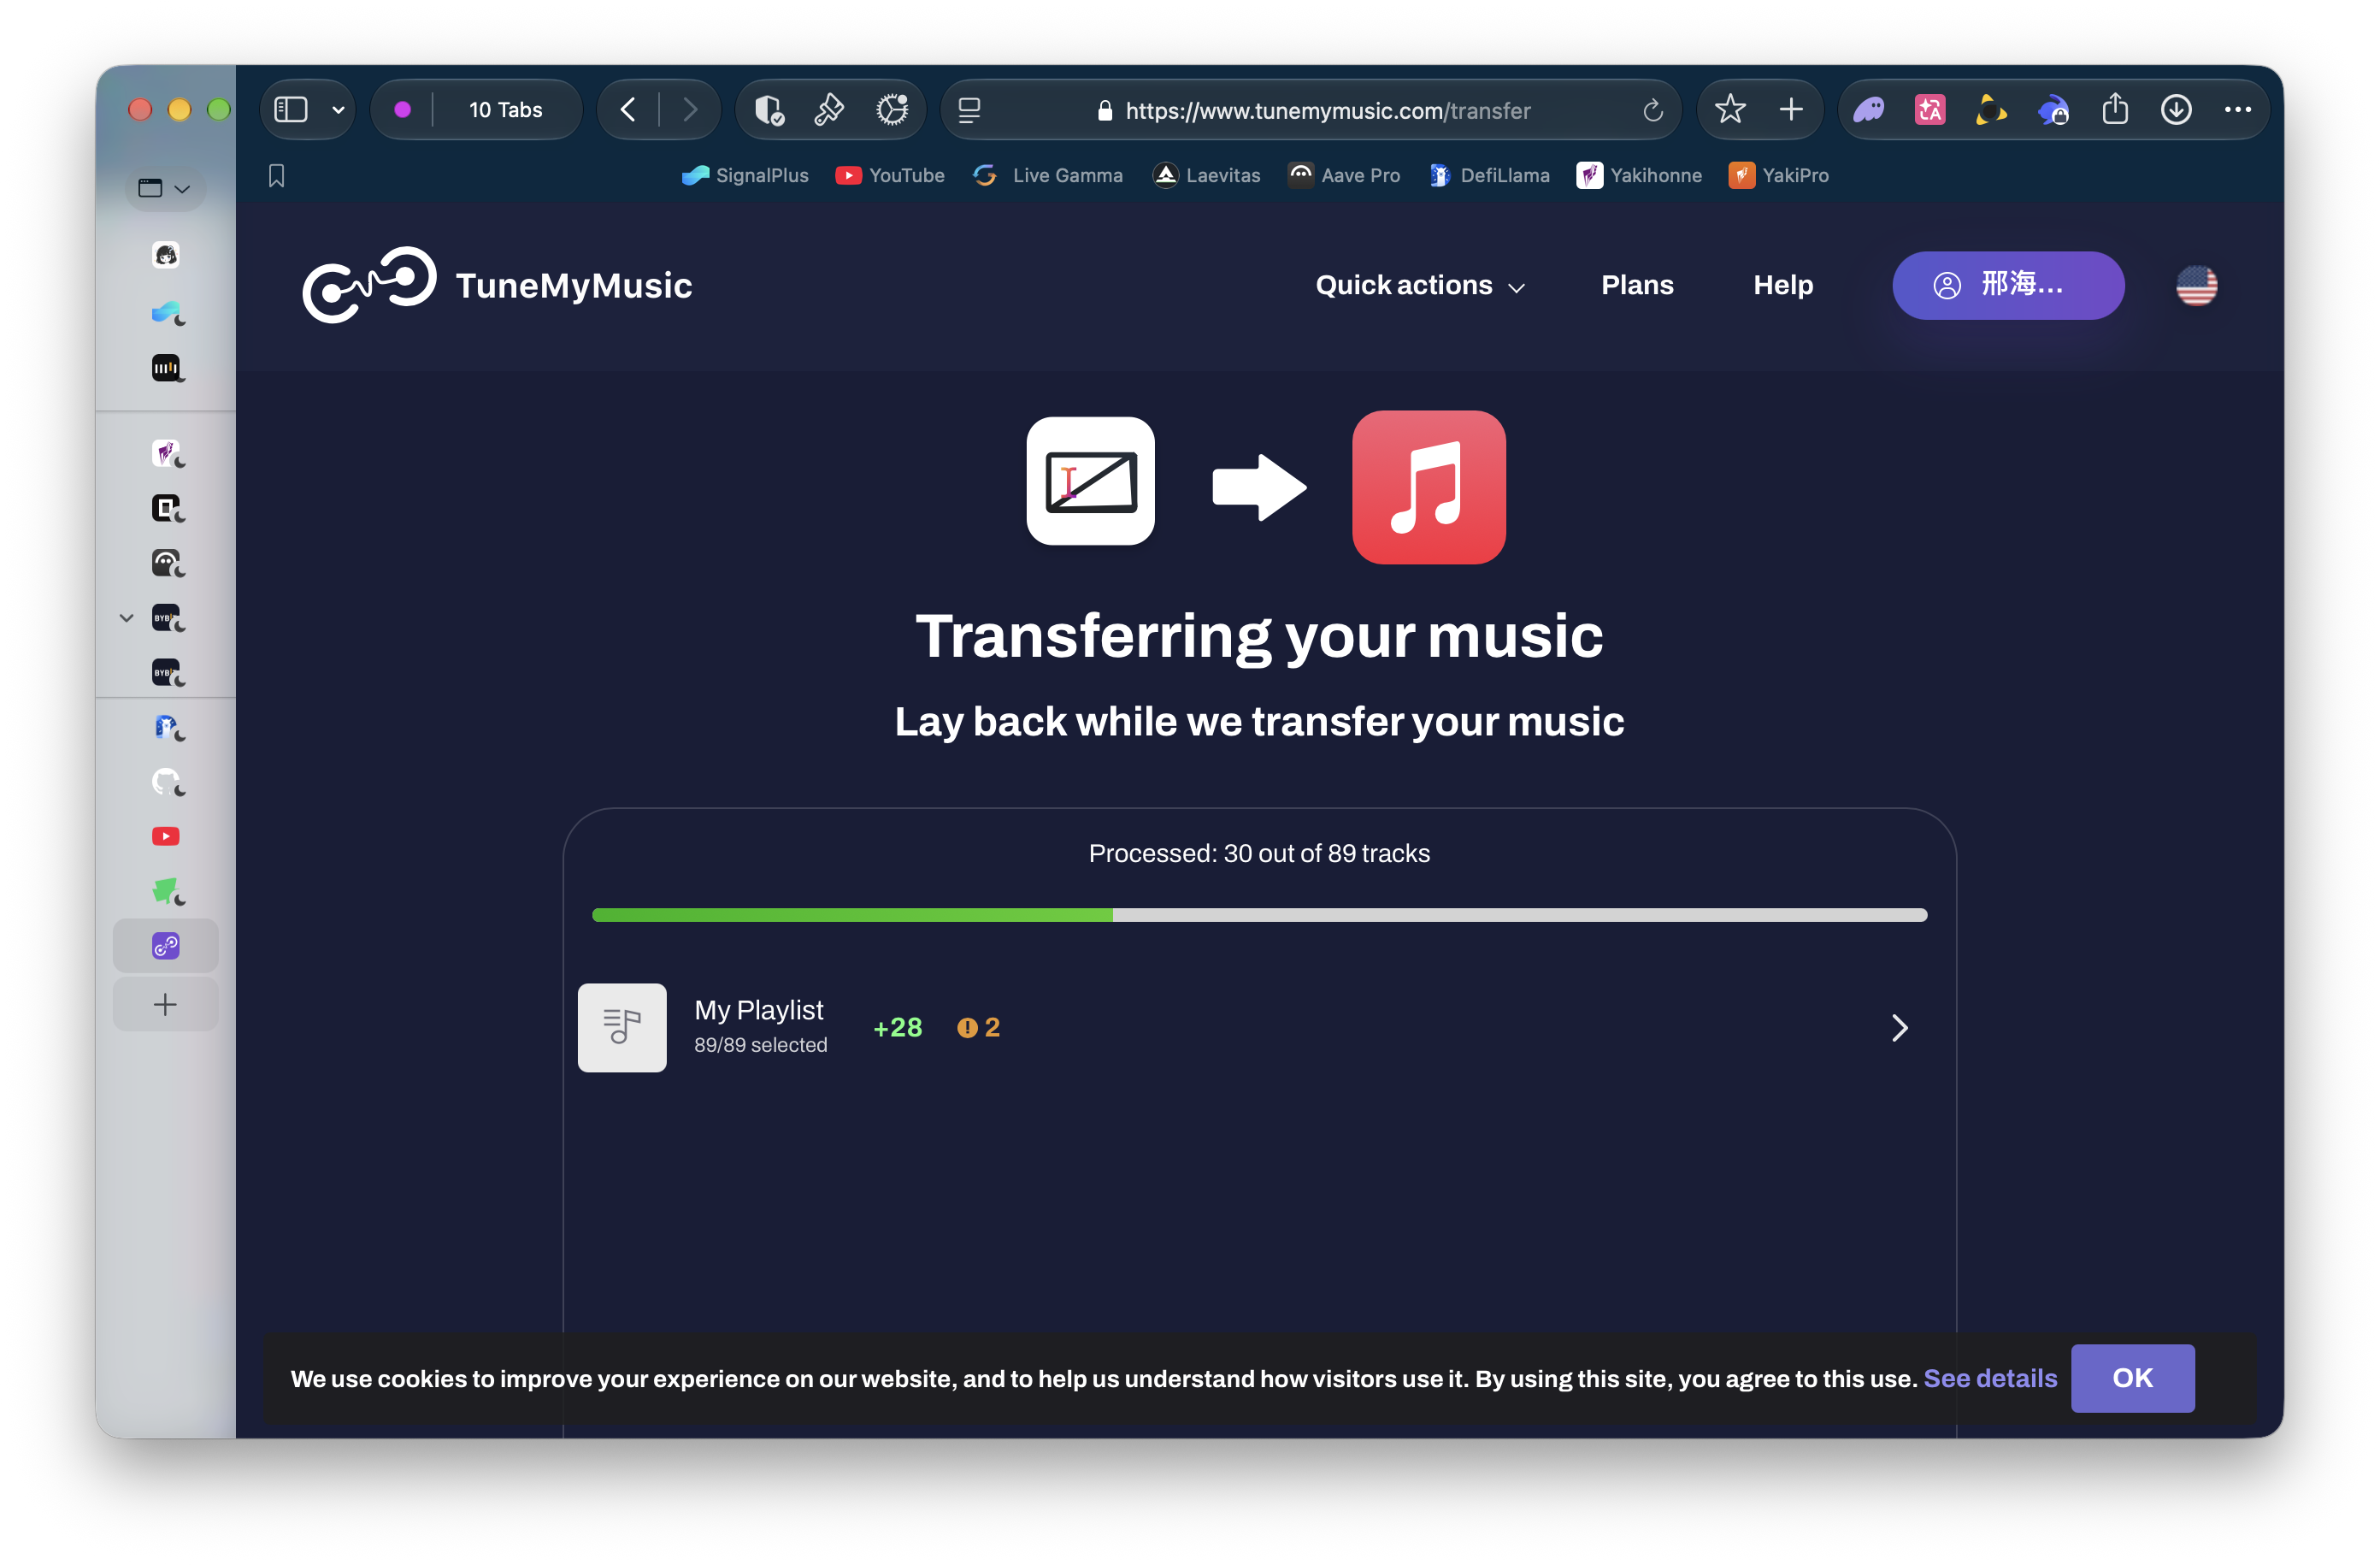Open the SignalPlus bookmark
The width and height of the screenshot is (2380, 1565).
(x=745, y=175)
